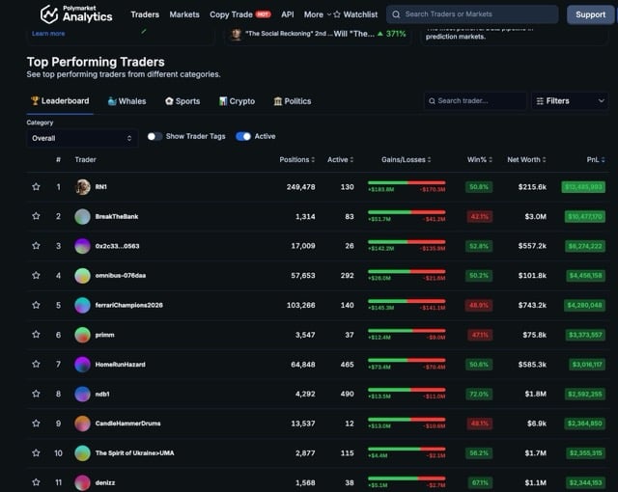Star trader primm
618x492 pixels.
pyautogui.click(x=36, y=335)
